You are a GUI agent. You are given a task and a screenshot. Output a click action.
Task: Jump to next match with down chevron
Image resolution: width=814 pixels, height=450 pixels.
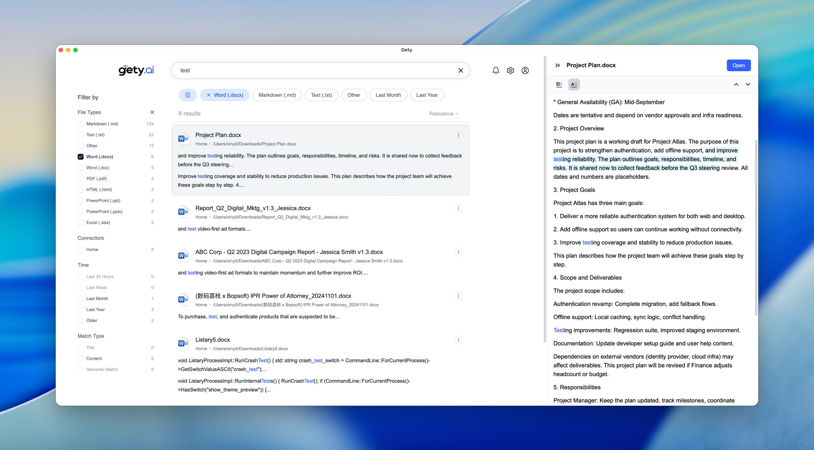coord(748,84)
